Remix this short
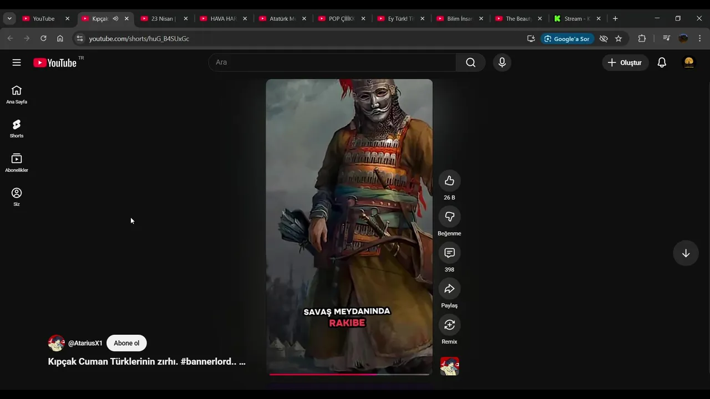The width and height of the screenshot is (710, 399). (449, 325)
